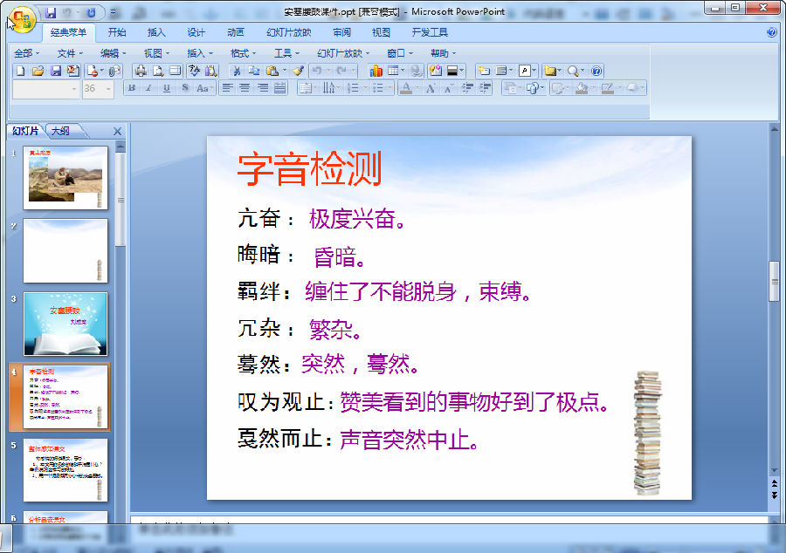
Task: Select slide 3 thumbnail in the panel
Action: click(x=65, y=325)
